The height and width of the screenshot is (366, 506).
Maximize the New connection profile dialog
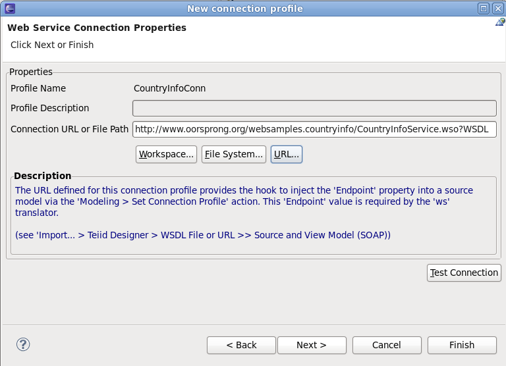483,8
